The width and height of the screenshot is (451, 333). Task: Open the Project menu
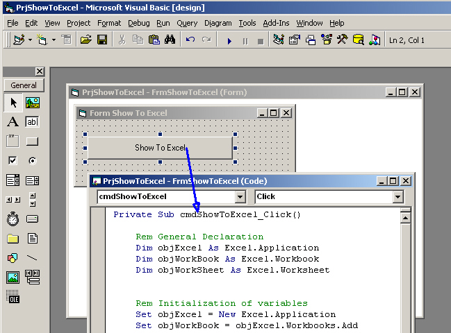pyautogui.click(x=79, y=23)
